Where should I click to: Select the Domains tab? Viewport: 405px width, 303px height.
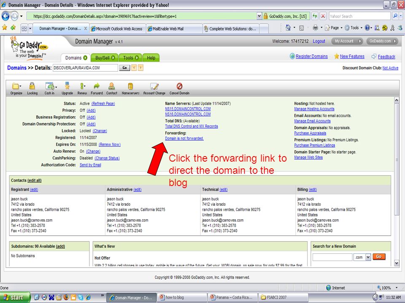(x=76, y=58)
